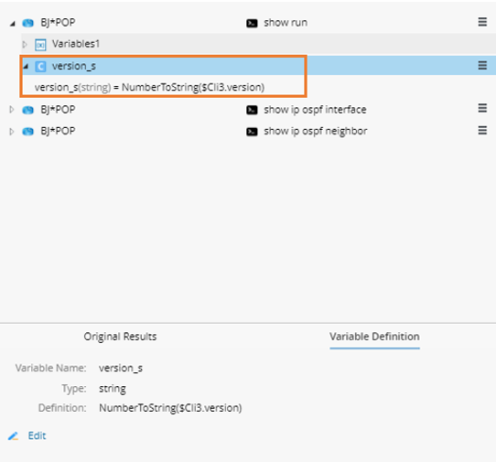Click terminal icon beside show run
Screen dimensions: 496x462
click(x=252, y=23)
